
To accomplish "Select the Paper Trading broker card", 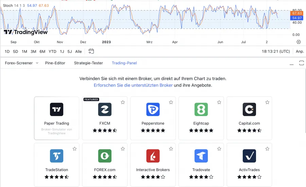I will (56, 118).
